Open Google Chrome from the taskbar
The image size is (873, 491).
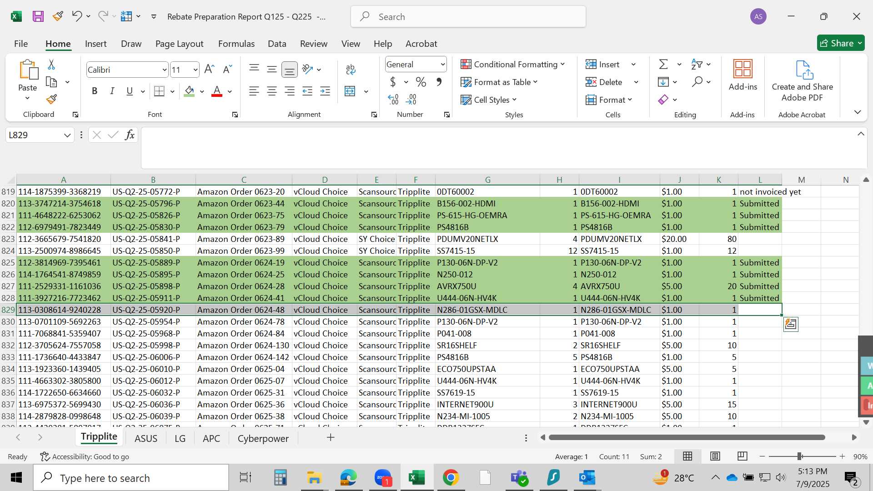coord(451,477)
